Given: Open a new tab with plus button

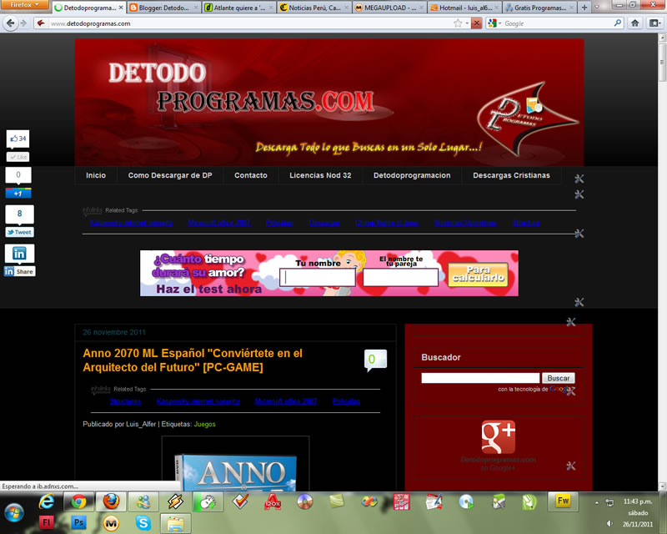Looking at the screenshot, I should point(584,8).
